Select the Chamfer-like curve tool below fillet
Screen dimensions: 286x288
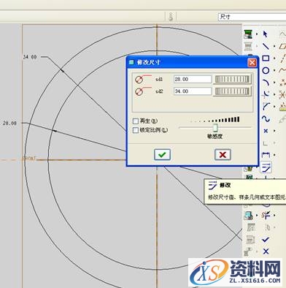tap(266, 107)
